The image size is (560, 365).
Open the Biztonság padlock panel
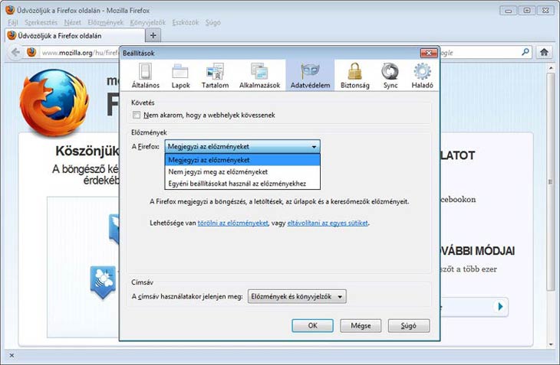354,75
